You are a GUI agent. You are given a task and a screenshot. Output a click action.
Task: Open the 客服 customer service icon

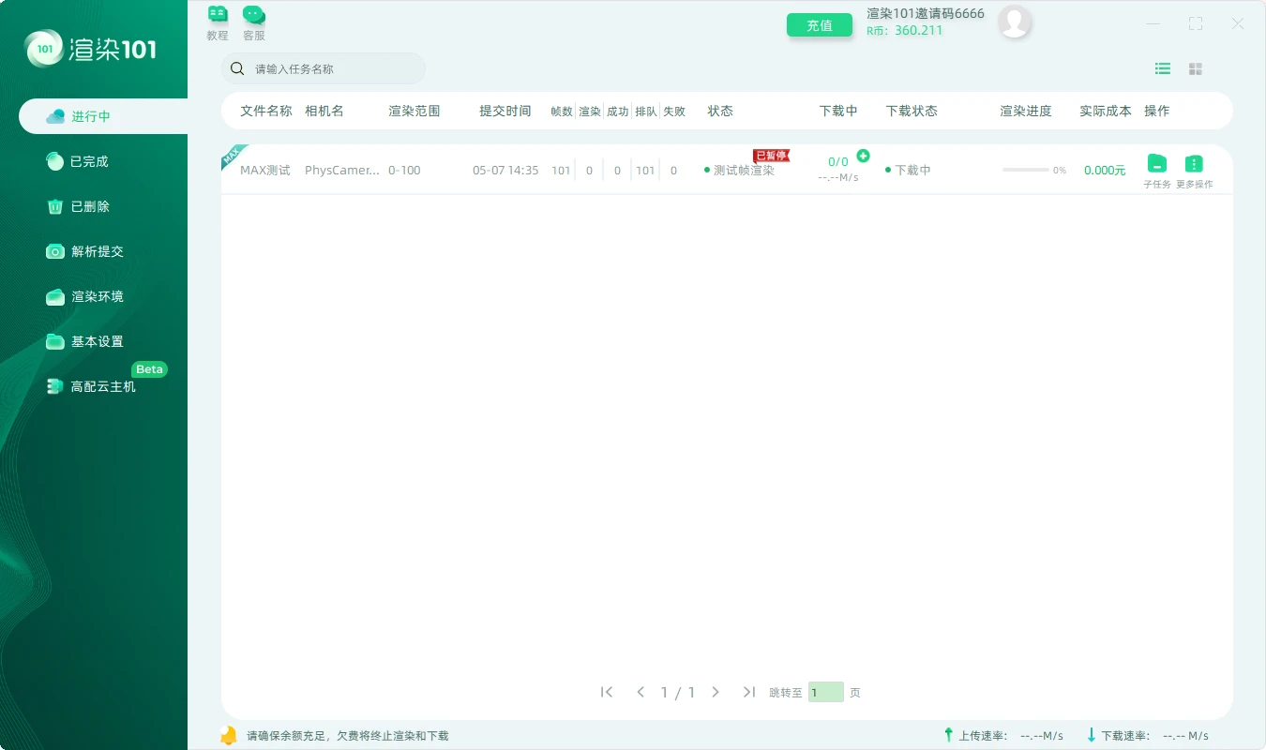(254, 22)
